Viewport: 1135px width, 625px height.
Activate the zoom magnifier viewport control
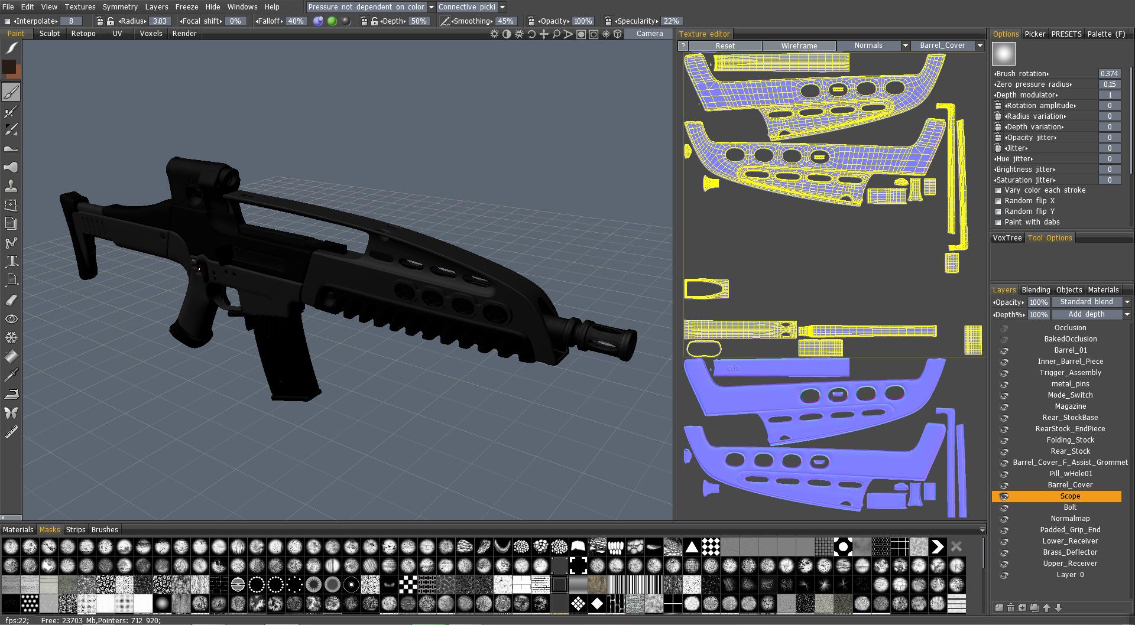click(x=556, y=34)
